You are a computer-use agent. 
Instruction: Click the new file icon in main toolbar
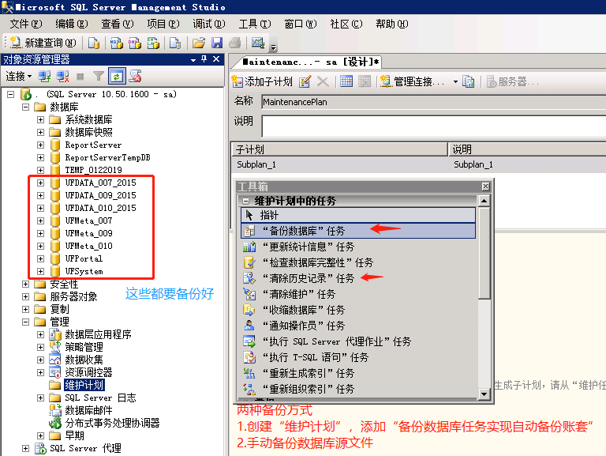(x=94, y=43)
